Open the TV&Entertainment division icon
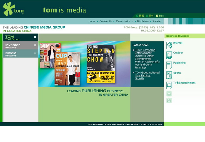This screenshot has width=205, height=142. click(169, 85)
